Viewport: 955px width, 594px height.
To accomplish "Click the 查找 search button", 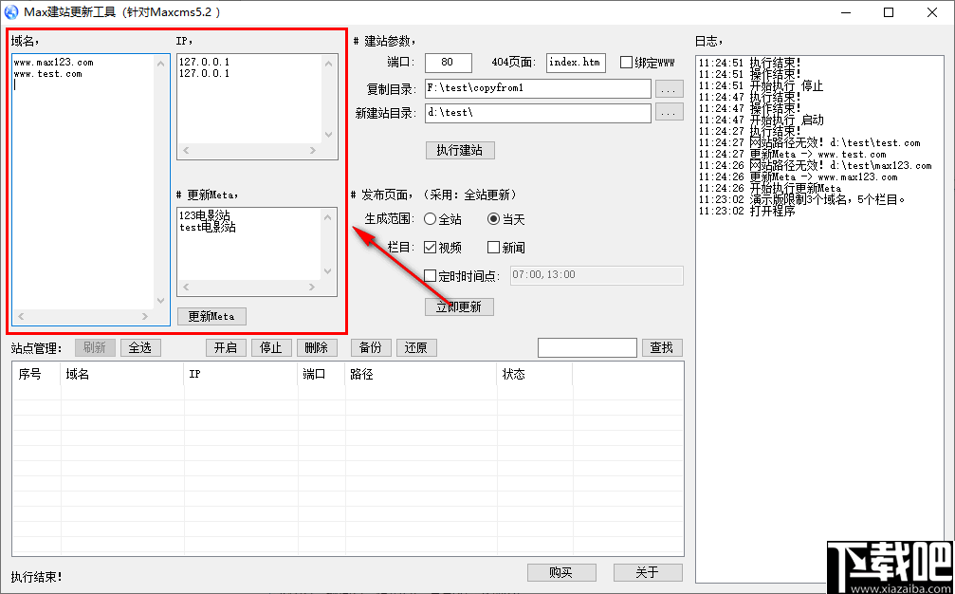I will click(x=661, y=347).
